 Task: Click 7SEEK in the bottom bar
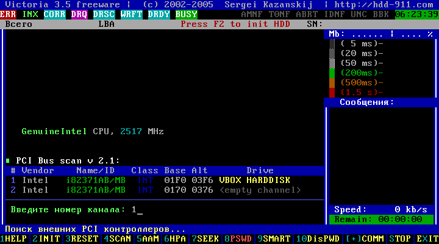pyautogui.click(x=205, y=239)
